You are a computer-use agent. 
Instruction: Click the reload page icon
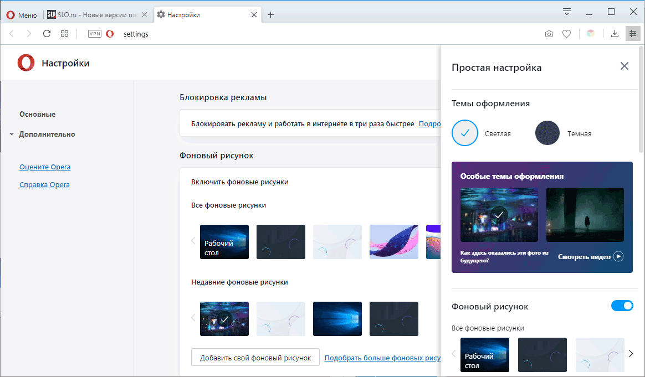click(x=47, y=34)
